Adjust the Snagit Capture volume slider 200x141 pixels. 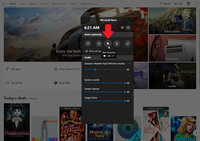(105, 92)
